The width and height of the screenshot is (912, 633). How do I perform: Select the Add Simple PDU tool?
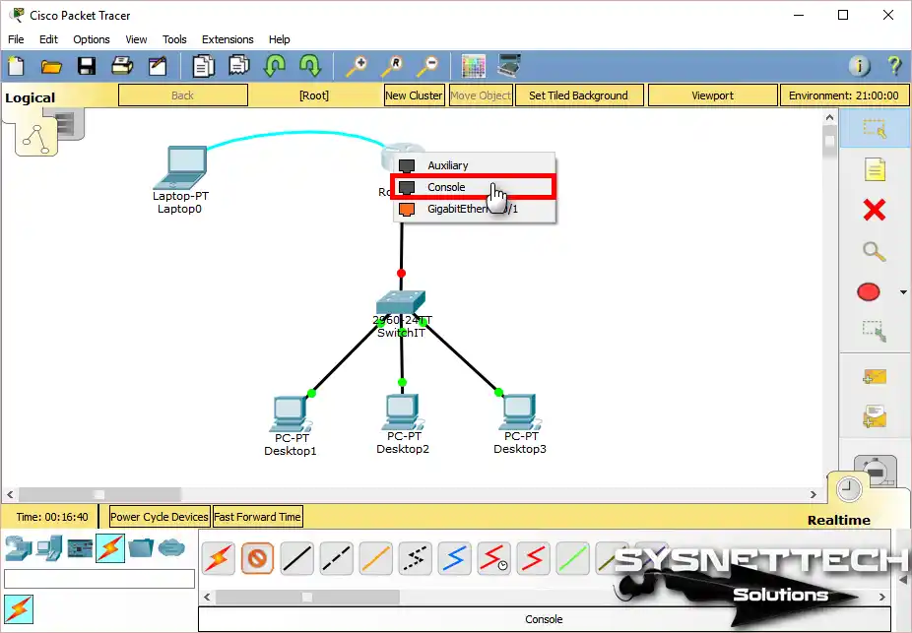876,377
